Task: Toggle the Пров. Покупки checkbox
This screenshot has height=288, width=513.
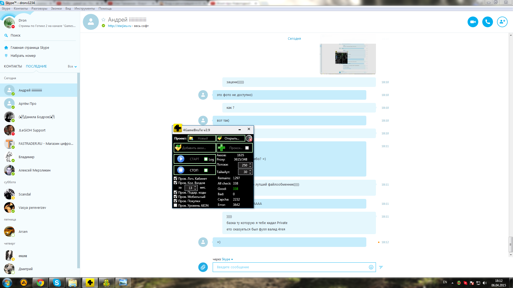Action: click(x=176, y=201)
